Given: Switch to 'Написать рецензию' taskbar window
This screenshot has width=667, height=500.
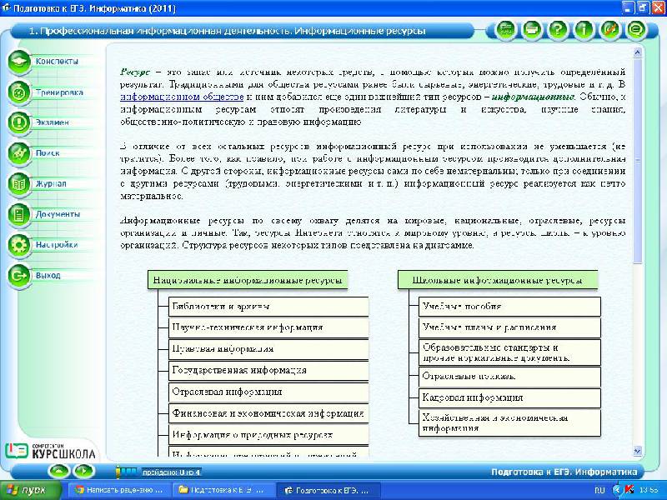Looking at the screenshot, I should [118, 490].
